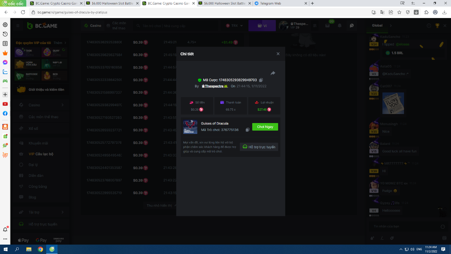Image resolution: width=451 pixels, height=254 pixels.
Task: Open a new browser tab
Action: pos(312,3)
